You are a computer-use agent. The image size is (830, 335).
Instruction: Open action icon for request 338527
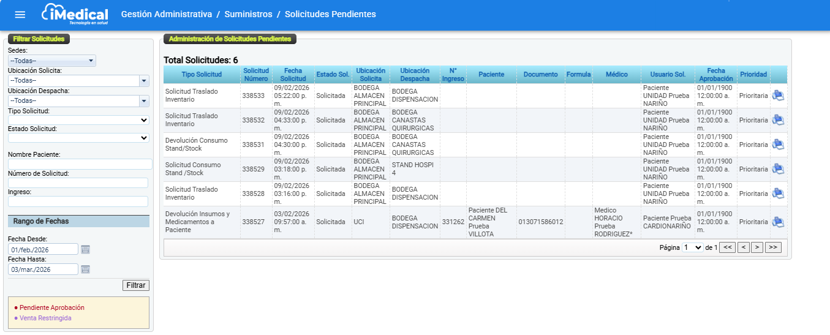point(778,222)
